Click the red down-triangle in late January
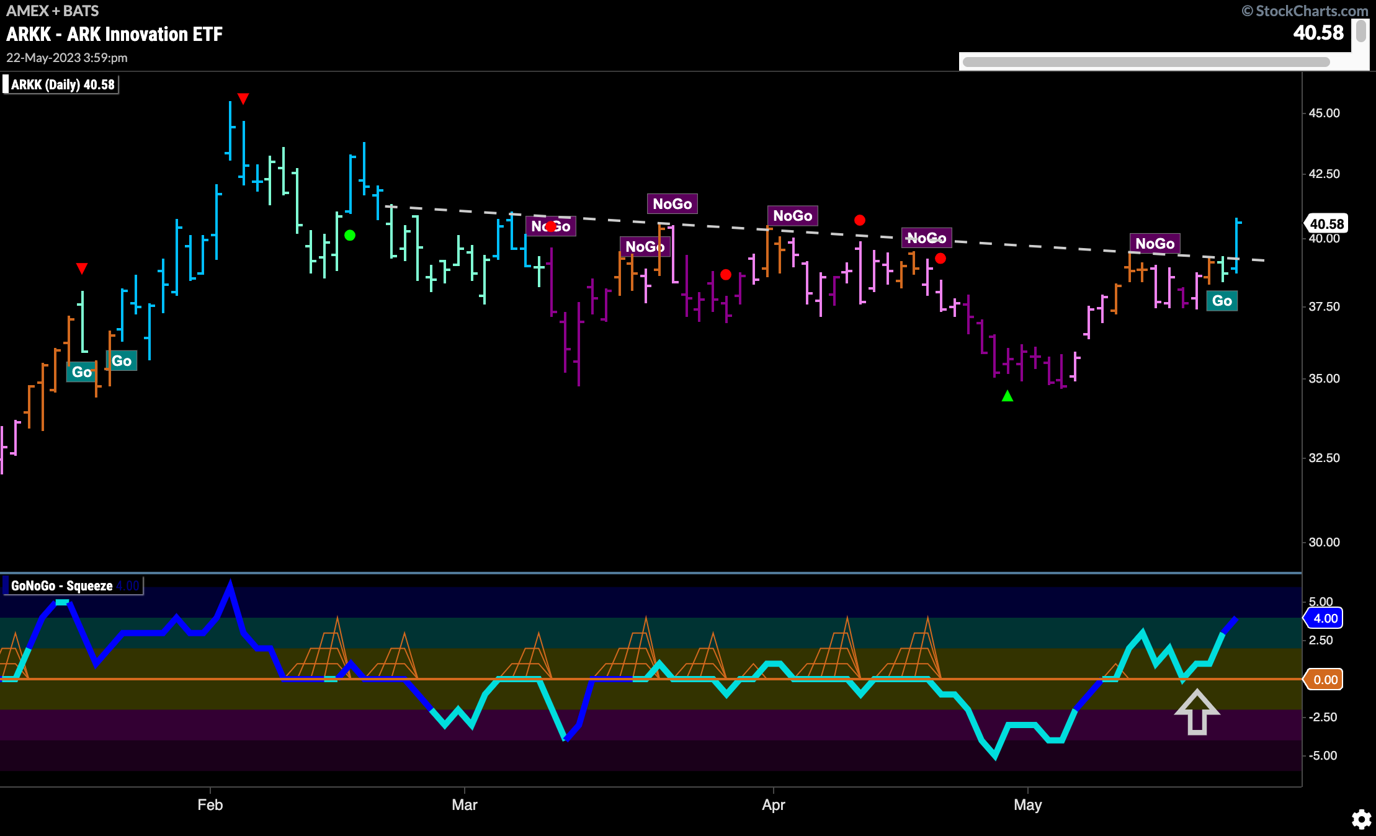Viewport: 1376px width, 836px height. click(x=82, y=268)
